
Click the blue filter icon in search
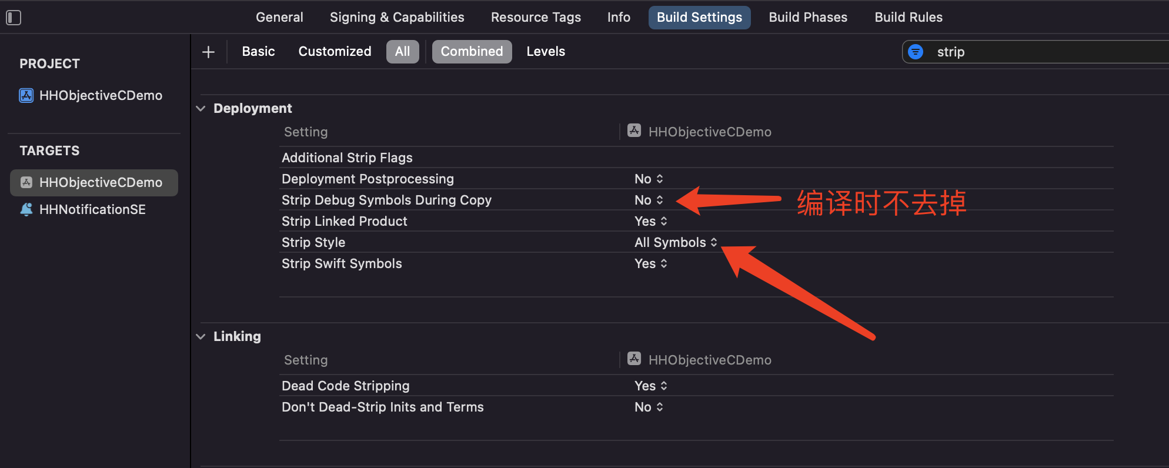click(916, 52)
